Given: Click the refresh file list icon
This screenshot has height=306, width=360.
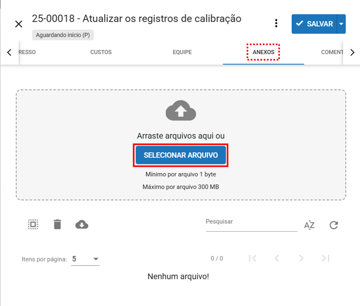Looking at the screenshot, I should 334,225.
